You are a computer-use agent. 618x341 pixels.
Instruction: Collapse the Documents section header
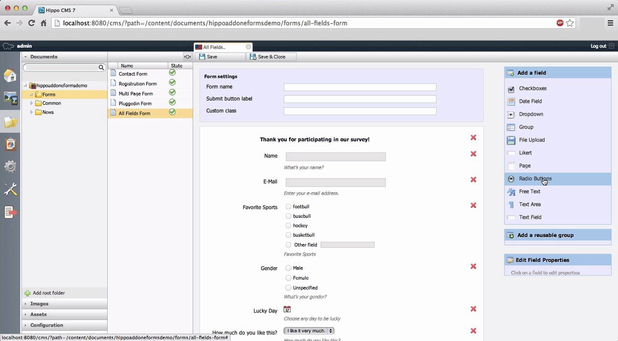click(64, 57)
